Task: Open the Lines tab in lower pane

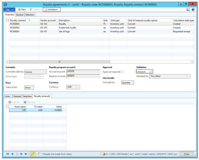Action: (x=8, y=96)
